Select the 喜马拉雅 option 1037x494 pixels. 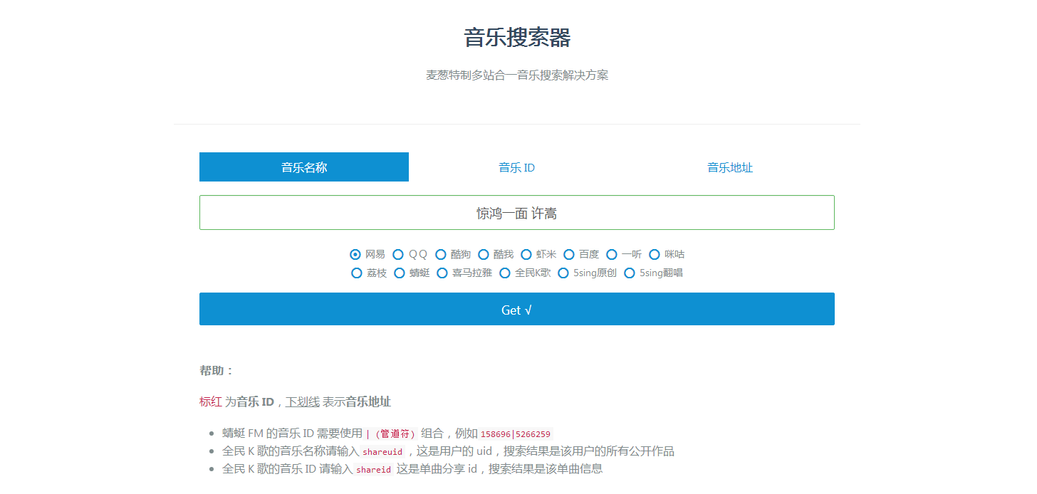pos(442,273)
